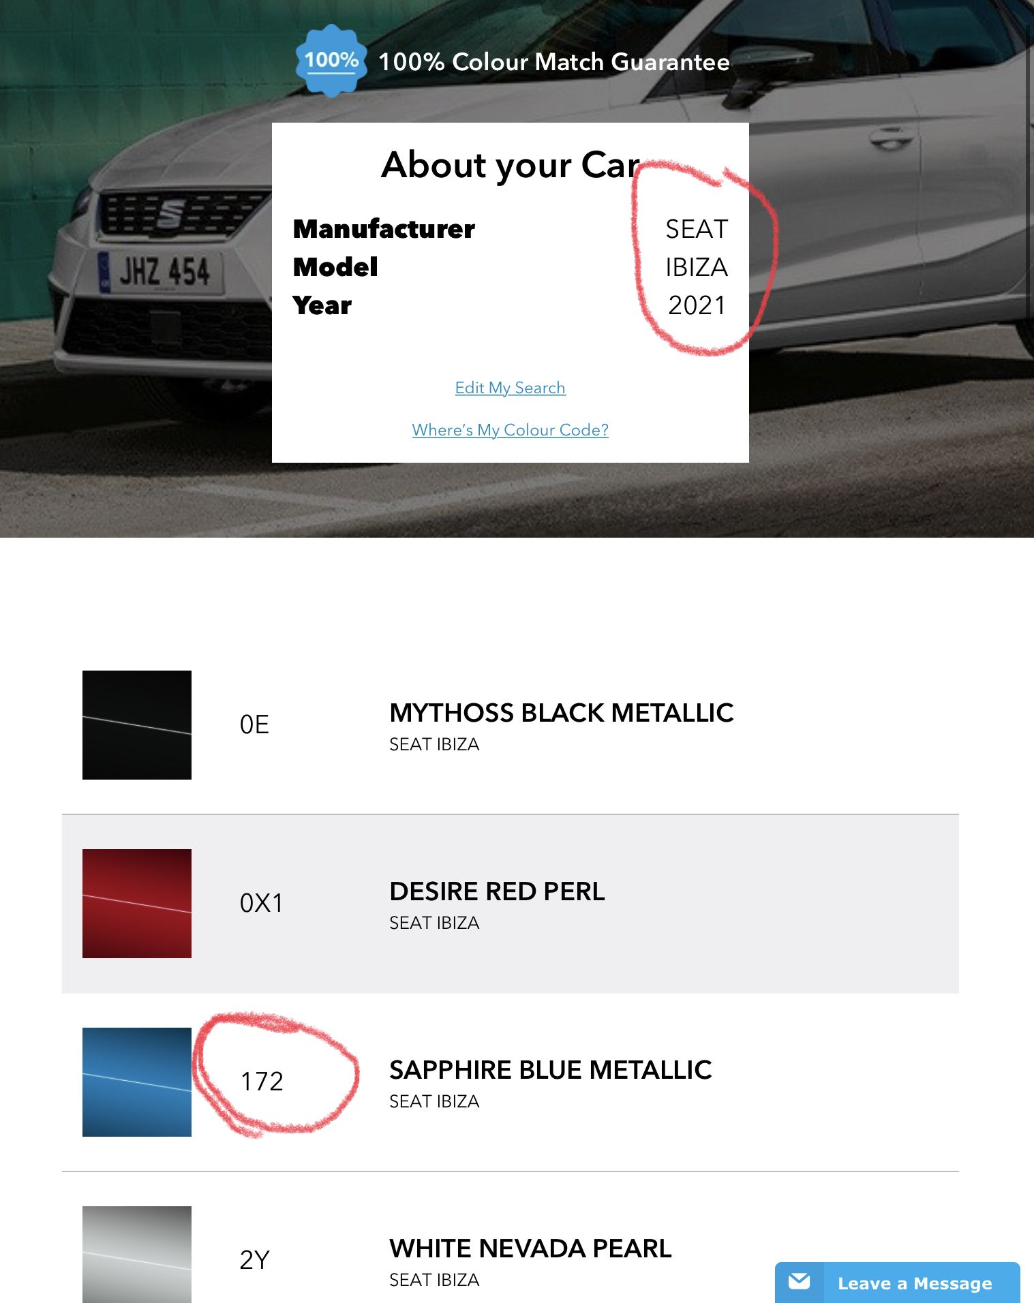Click colour code 172

tap(262, 1082)
